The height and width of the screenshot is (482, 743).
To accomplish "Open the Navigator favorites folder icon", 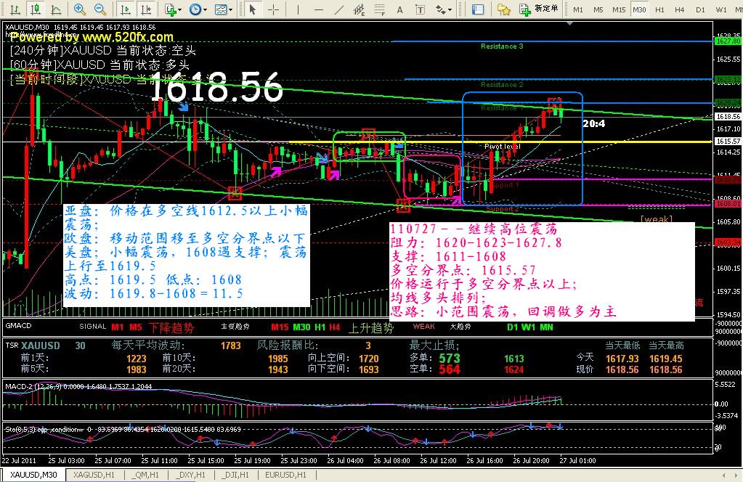I will pos(503,9).
